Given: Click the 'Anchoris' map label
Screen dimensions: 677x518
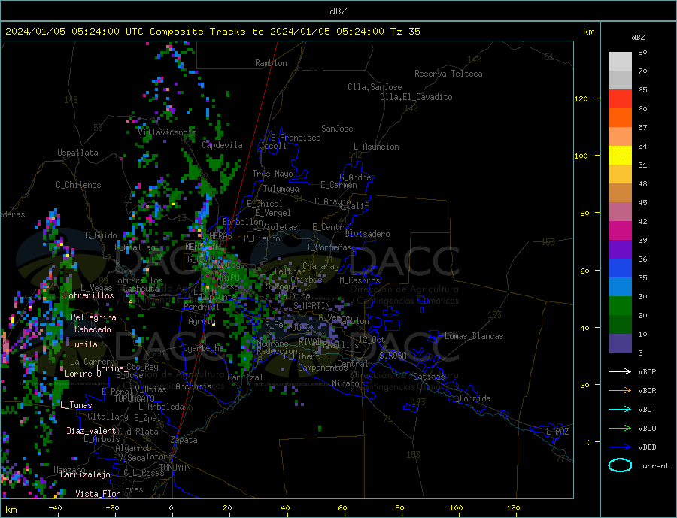Looking at the screenshot, I should click(193, 386).
